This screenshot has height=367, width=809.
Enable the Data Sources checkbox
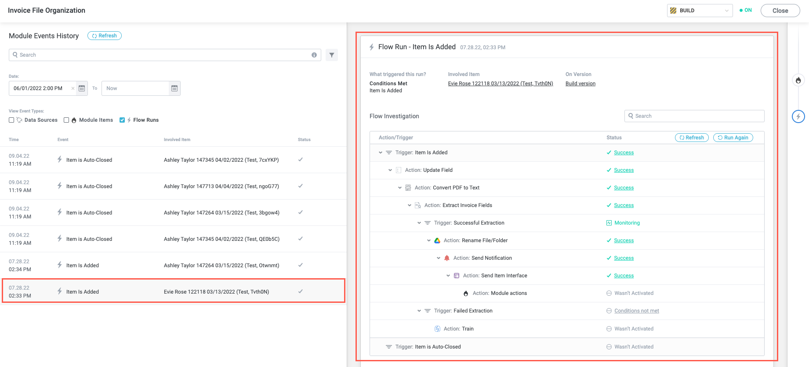click(11, 120)
